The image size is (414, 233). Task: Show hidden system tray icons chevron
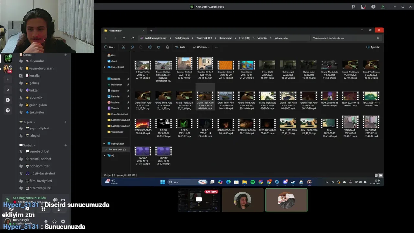[327, 182]
